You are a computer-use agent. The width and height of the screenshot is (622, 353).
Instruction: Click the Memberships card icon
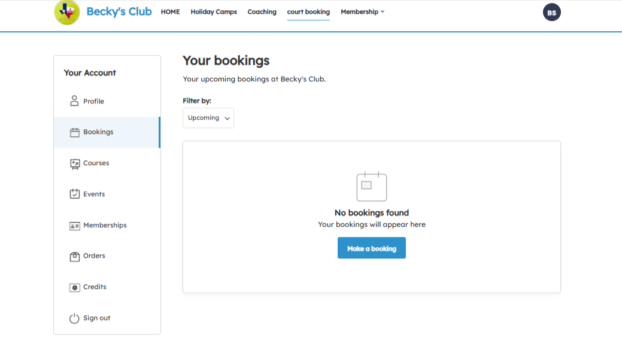point(74,226)
